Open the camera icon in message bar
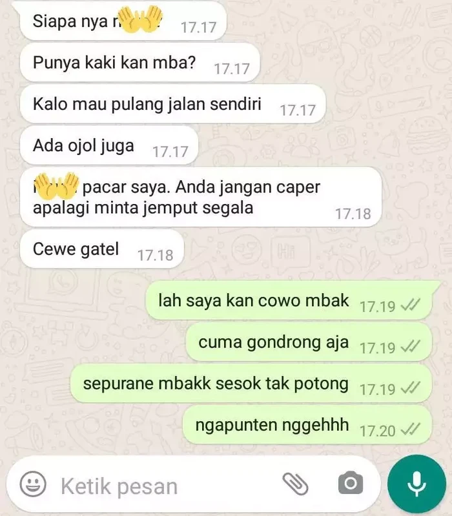 point(351,483)
